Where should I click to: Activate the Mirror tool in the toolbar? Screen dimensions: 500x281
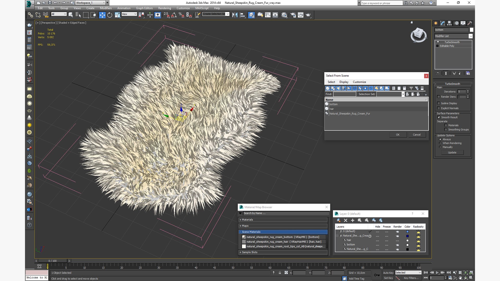tap(235, 15)
